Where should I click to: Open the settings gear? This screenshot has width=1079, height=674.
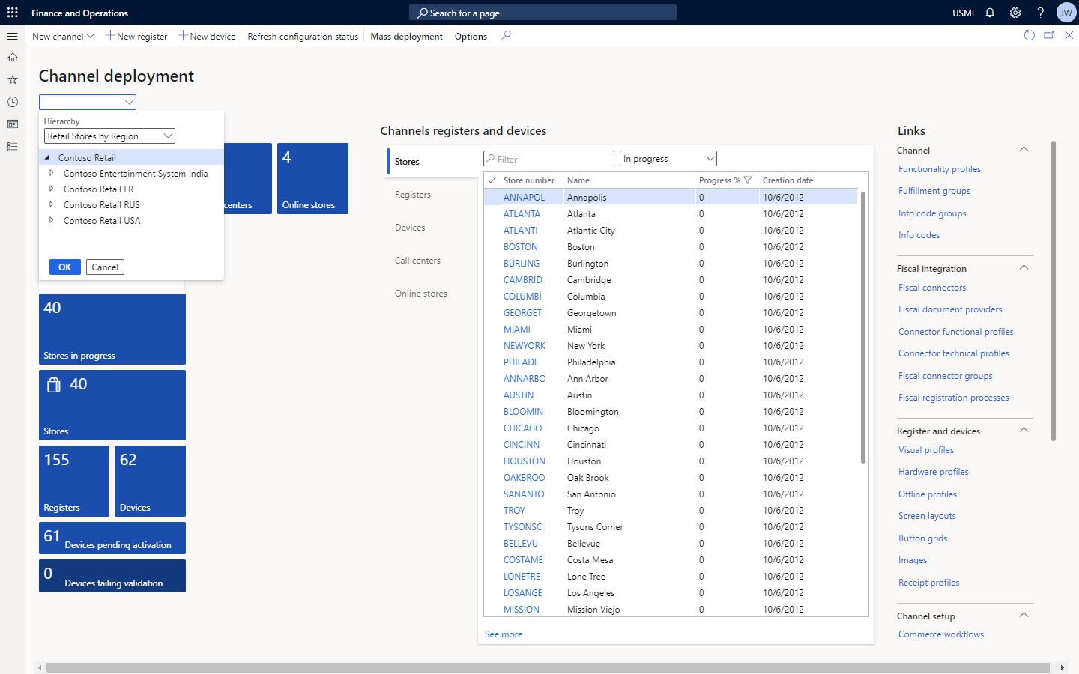(x=1015, y=13)
